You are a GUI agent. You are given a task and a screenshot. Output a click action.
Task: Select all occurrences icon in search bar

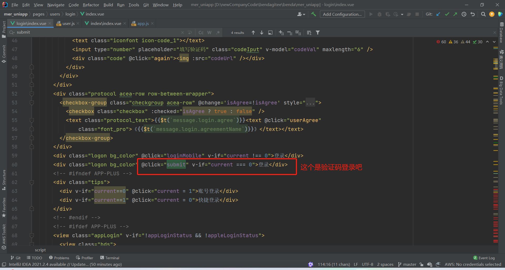tap(298, 33)
